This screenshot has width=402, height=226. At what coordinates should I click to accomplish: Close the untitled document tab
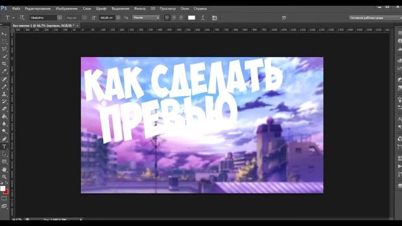(77, 26)
